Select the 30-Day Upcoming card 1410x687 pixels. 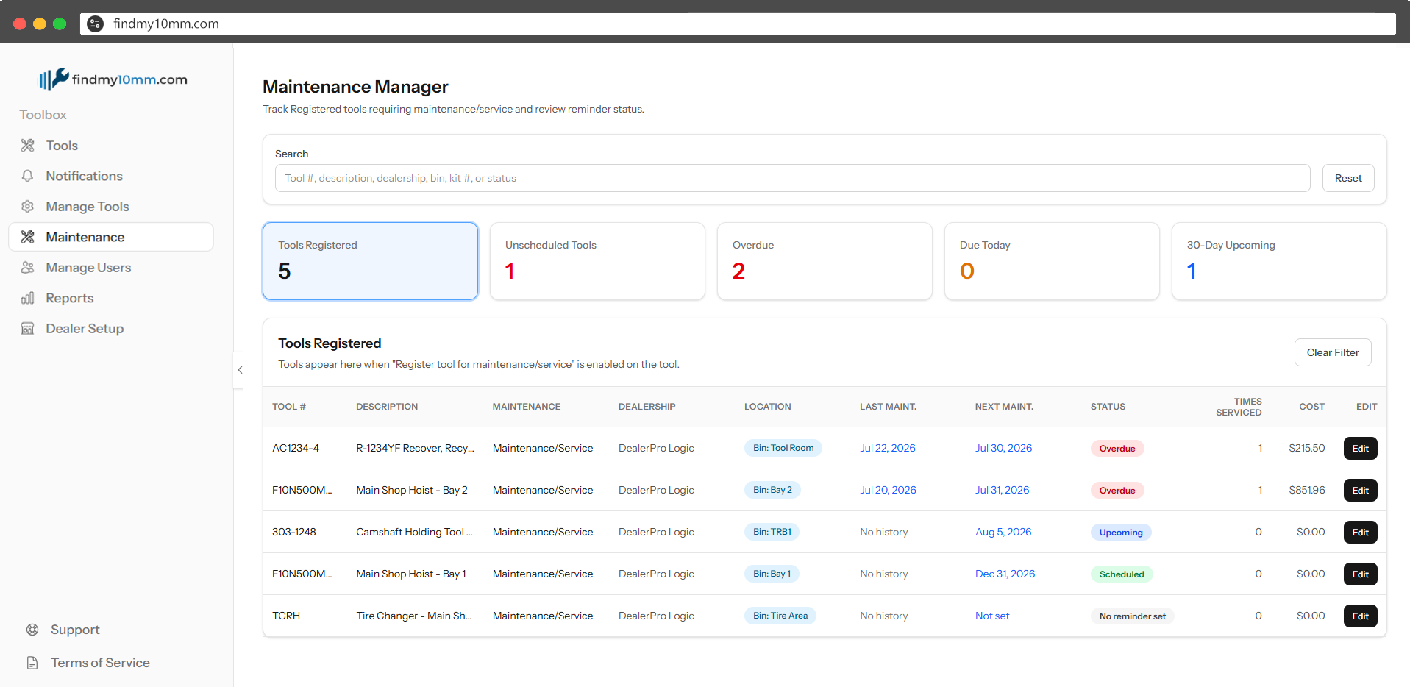coord(1279,261)
